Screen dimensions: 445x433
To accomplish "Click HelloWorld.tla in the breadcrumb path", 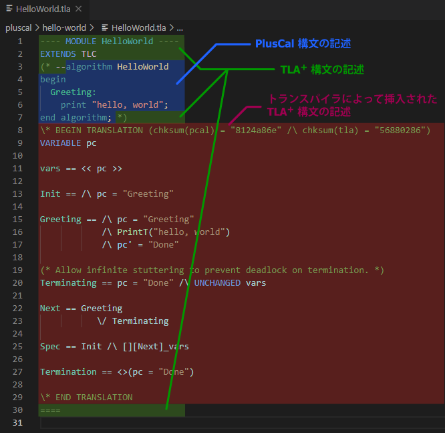I will (x=139, y=27).
